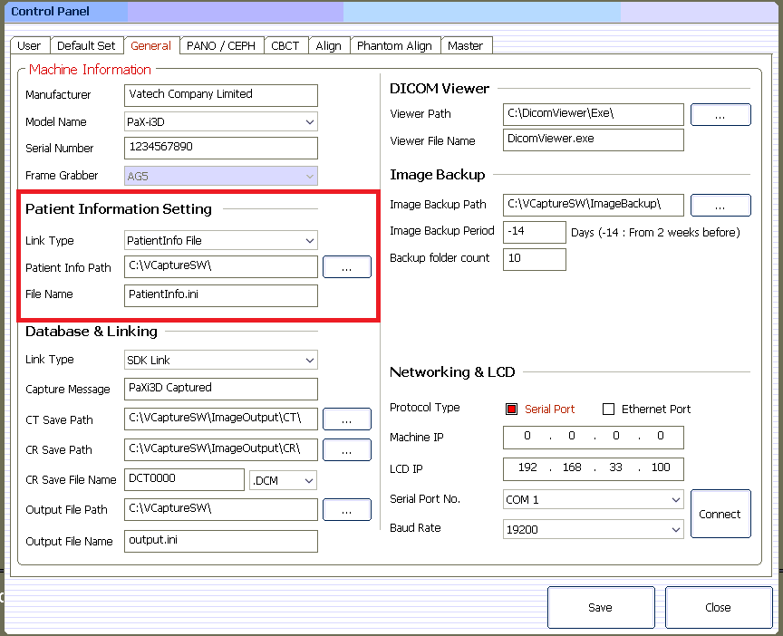
Task: Click the LCD IP address field
Action: [594, 468]
